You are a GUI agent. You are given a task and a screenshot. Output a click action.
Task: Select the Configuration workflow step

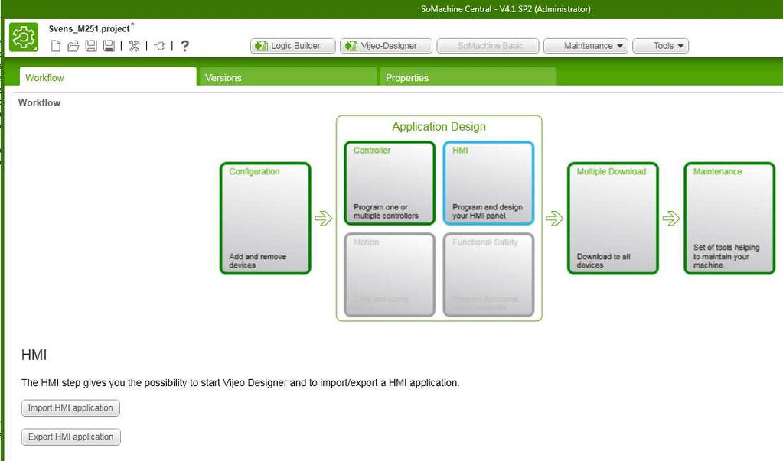click(265, 218)
